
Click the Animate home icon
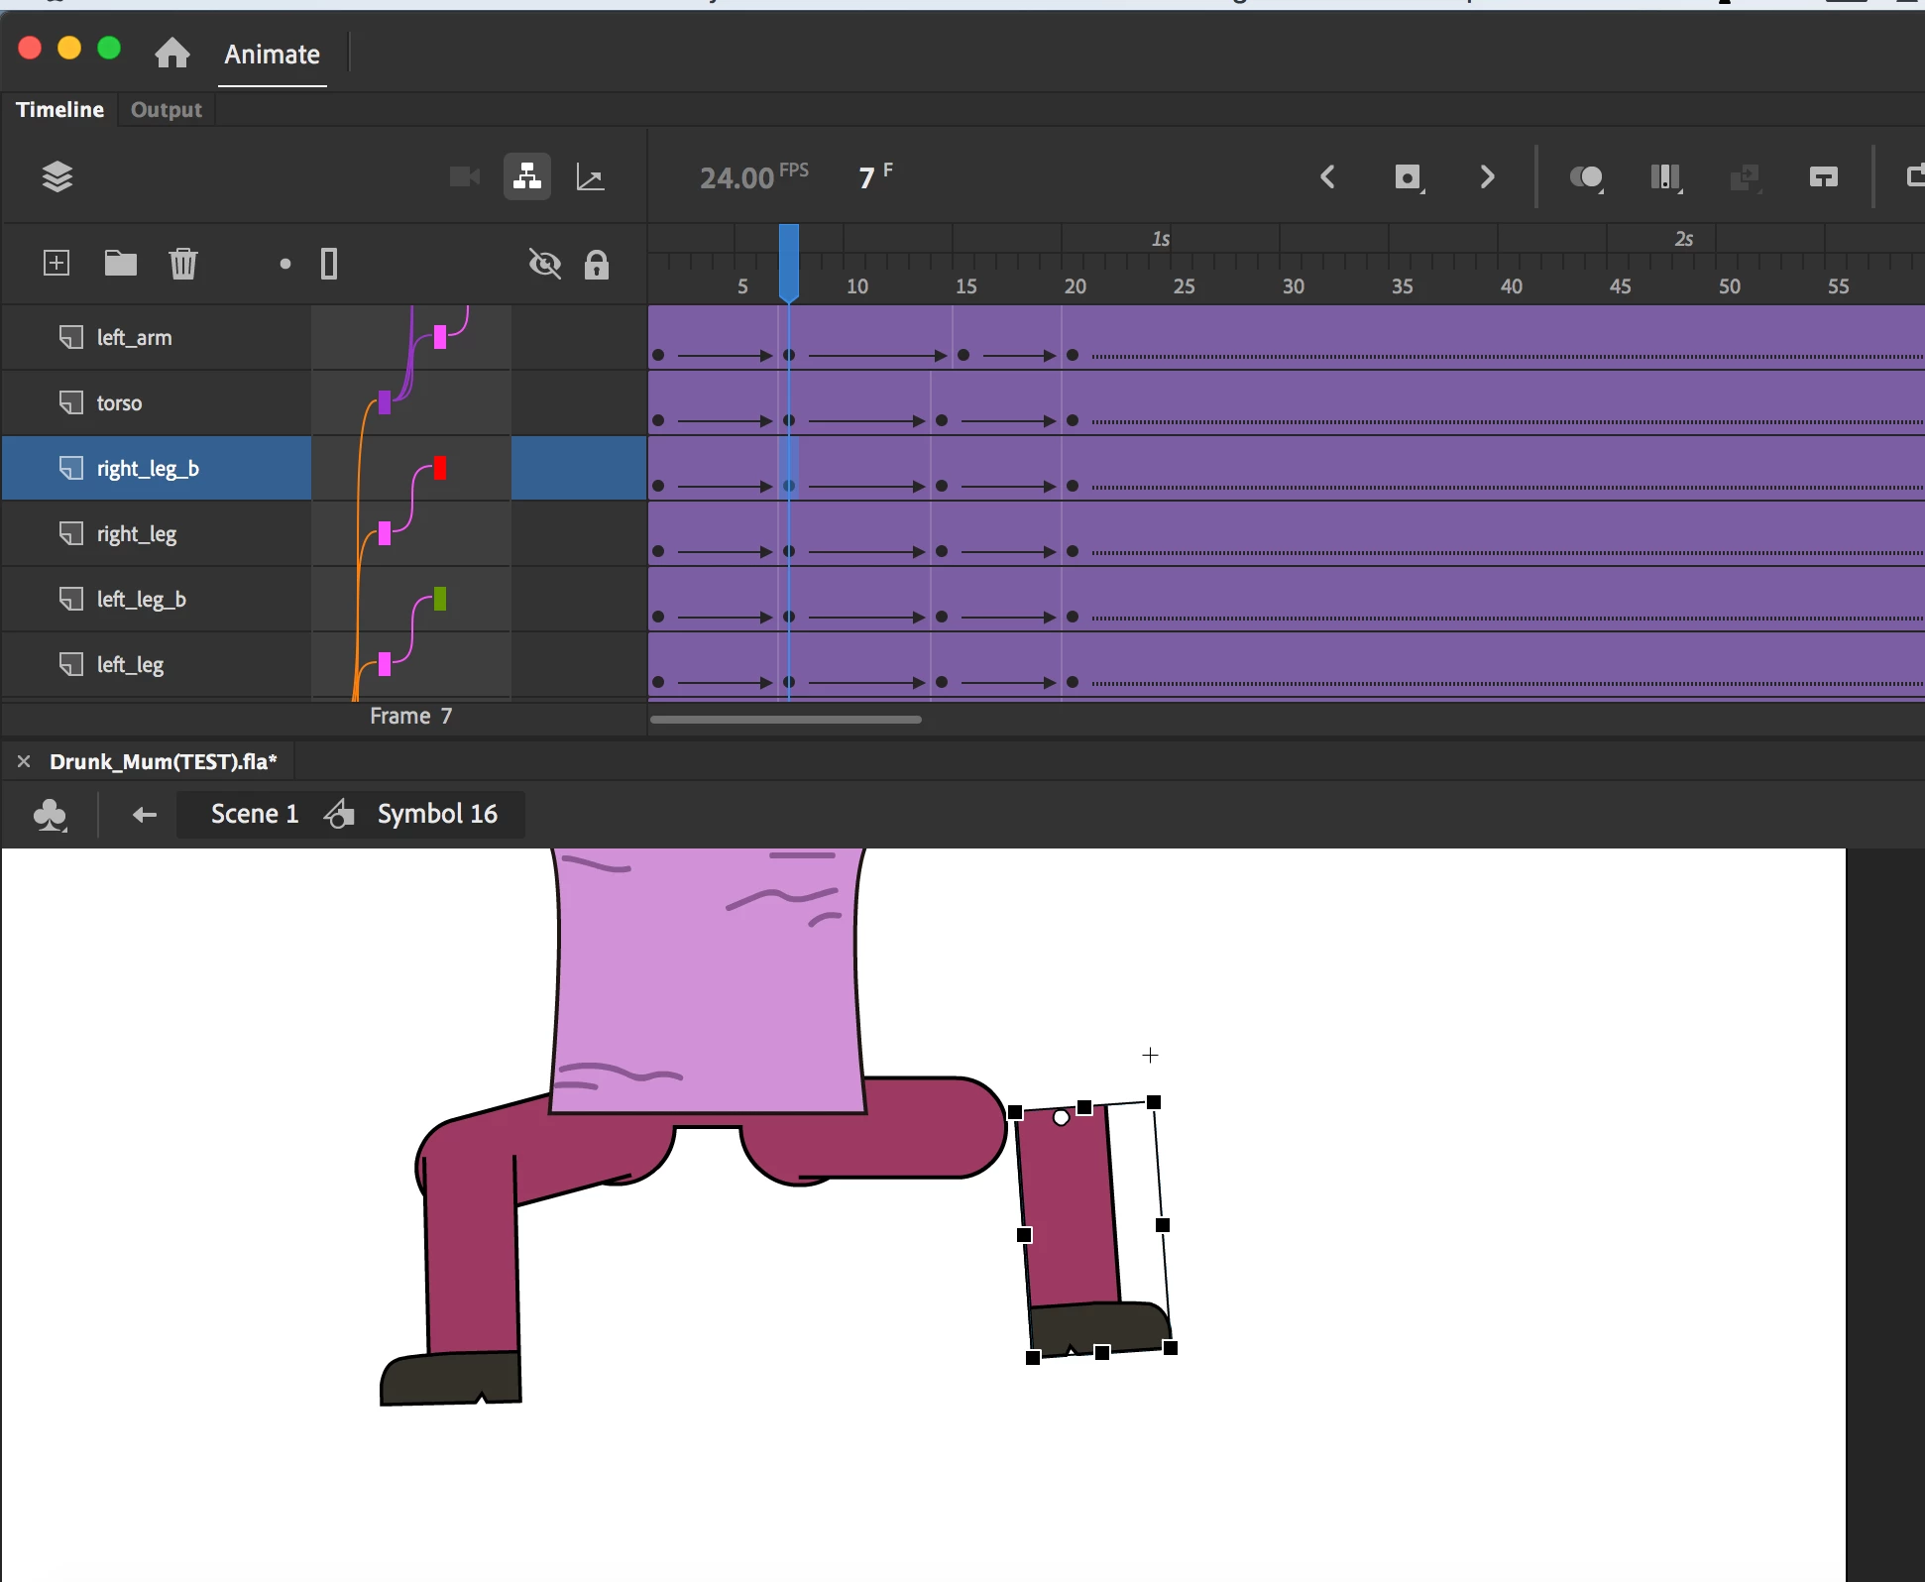tap(172, 53)
